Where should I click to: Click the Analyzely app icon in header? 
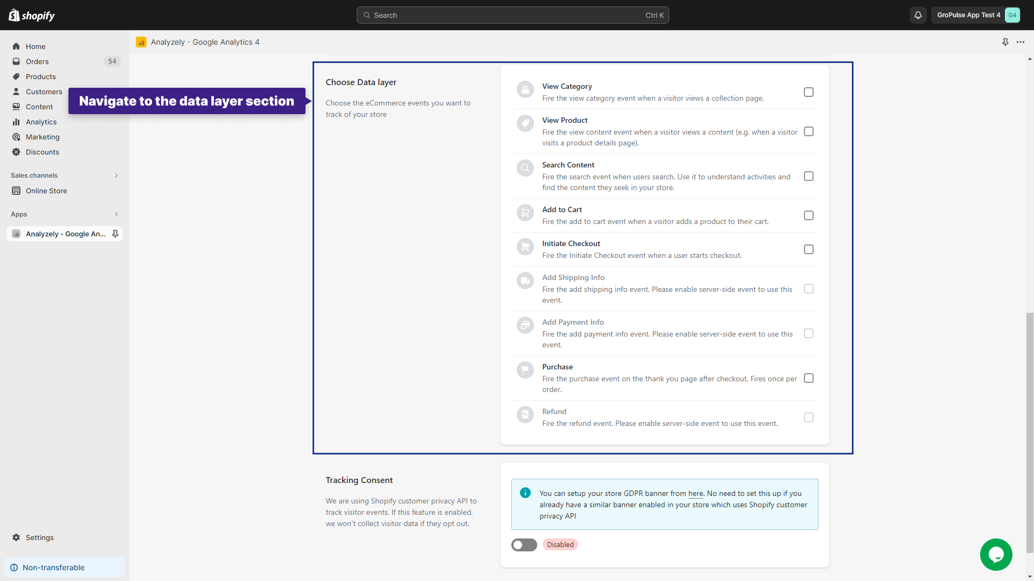pos(141,42)
